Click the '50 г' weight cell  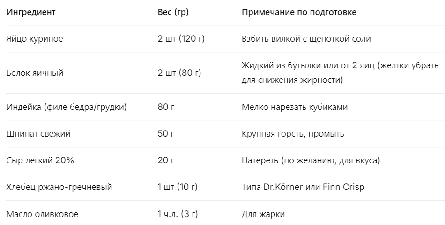(166, 134)
